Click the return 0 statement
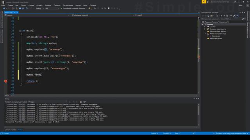Image resolution: width=250 pixels, height=140 pixels. tap(32, 81)
